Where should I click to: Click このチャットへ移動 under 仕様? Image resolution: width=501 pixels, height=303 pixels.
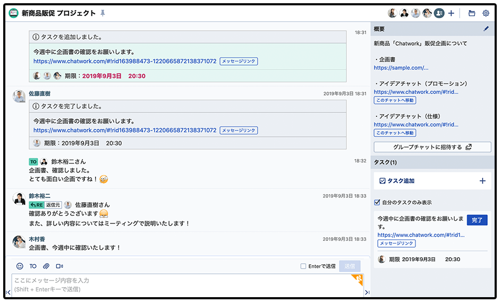(x=395, y=133)
